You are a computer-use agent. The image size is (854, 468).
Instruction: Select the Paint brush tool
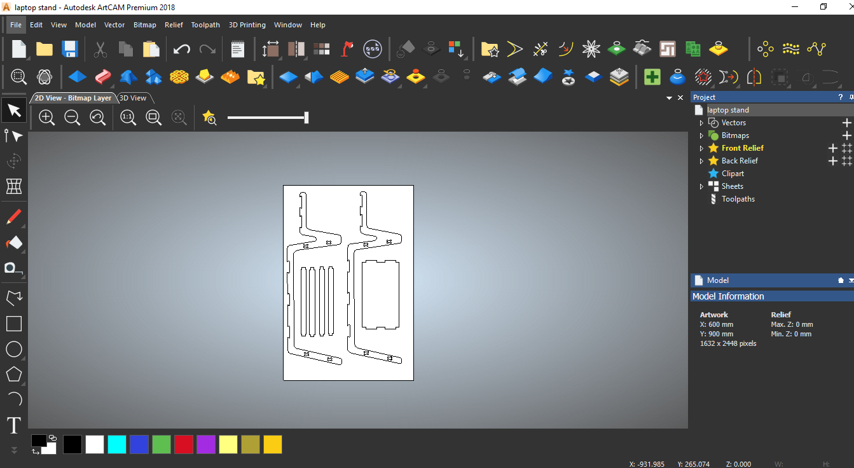pyautogui.click(x=14, y=217)
